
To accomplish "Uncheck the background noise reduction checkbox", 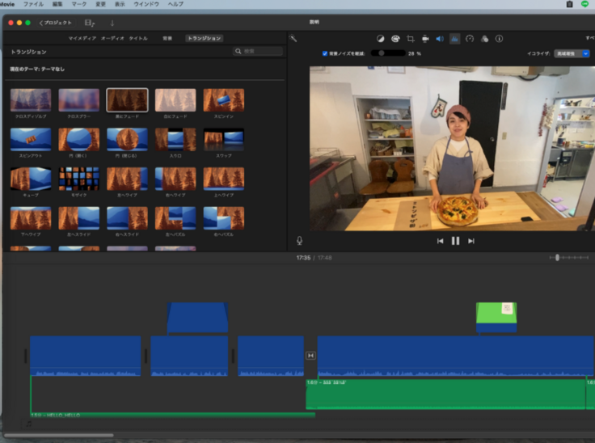I will click(325, 53).
